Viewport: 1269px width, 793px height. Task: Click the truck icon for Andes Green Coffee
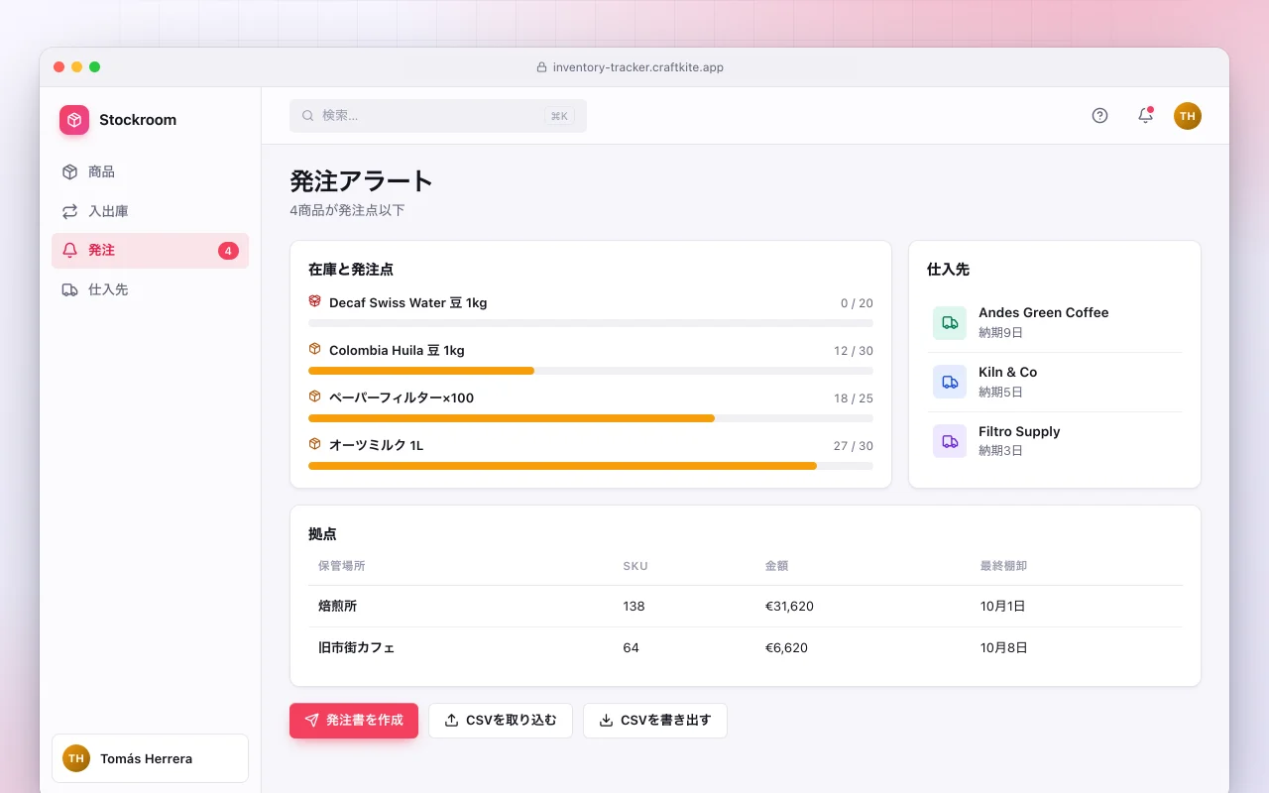pyautogui.click(x=950, y=322)
